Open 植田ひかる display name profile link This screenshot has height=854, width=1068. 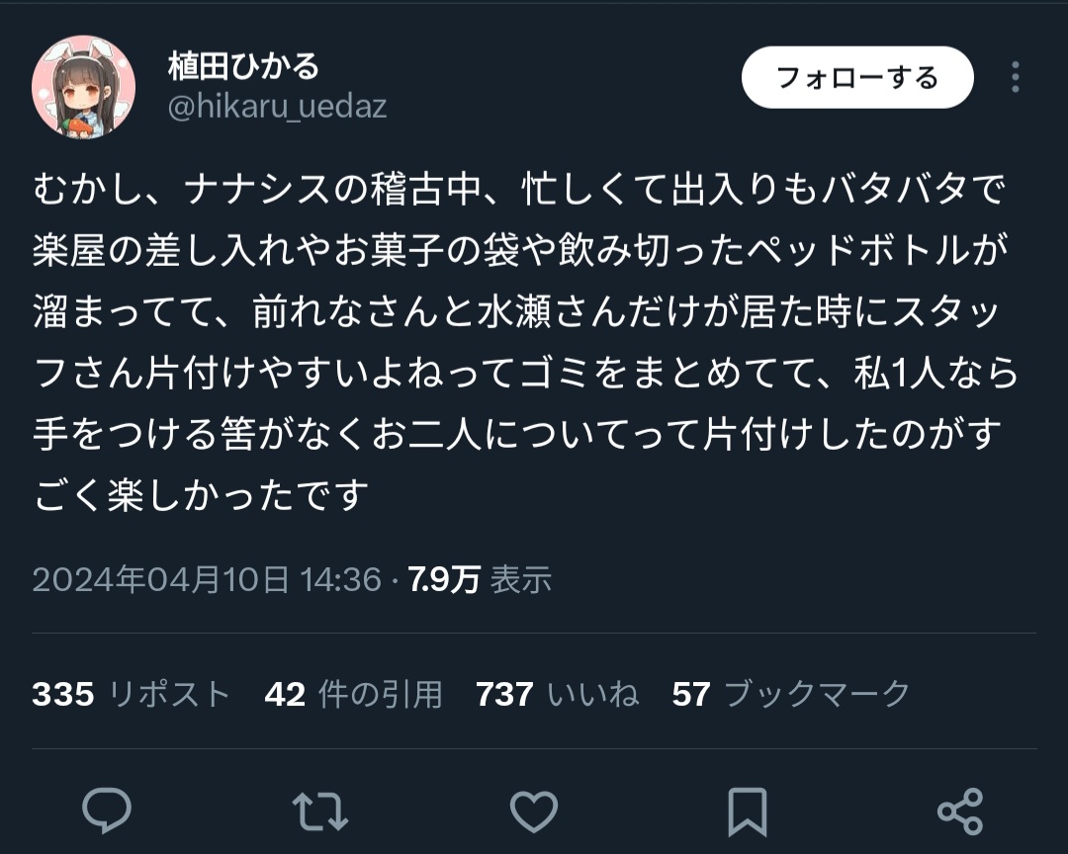tap(243, 66)
